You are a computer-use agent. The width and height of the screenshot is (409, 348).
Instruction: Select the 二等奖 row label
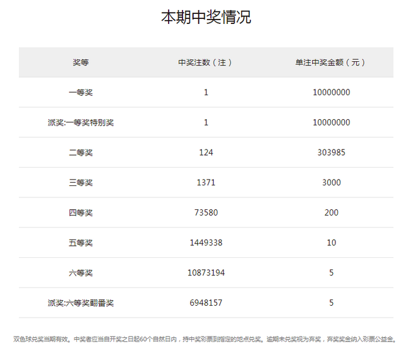pos(81,153)
